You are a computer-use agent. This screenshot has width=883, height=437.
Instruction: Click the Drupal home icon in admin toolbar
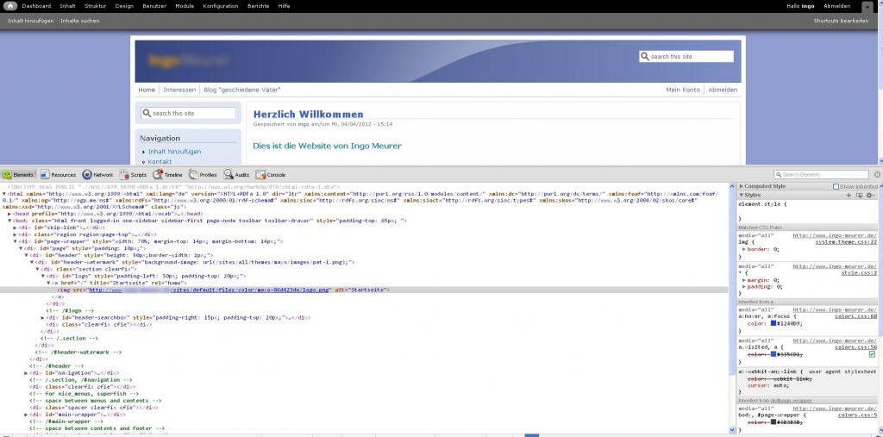click(8, 6)
